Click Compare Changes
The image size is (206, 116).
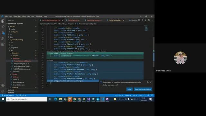tap(100, 51)
